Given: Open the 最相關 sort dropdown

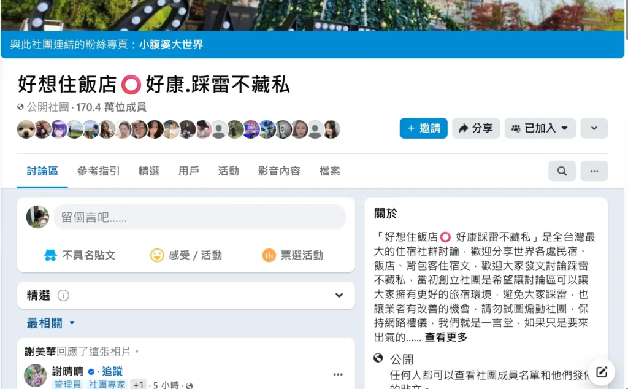Looking at the screenshot, I should click(x=51, y=323).
